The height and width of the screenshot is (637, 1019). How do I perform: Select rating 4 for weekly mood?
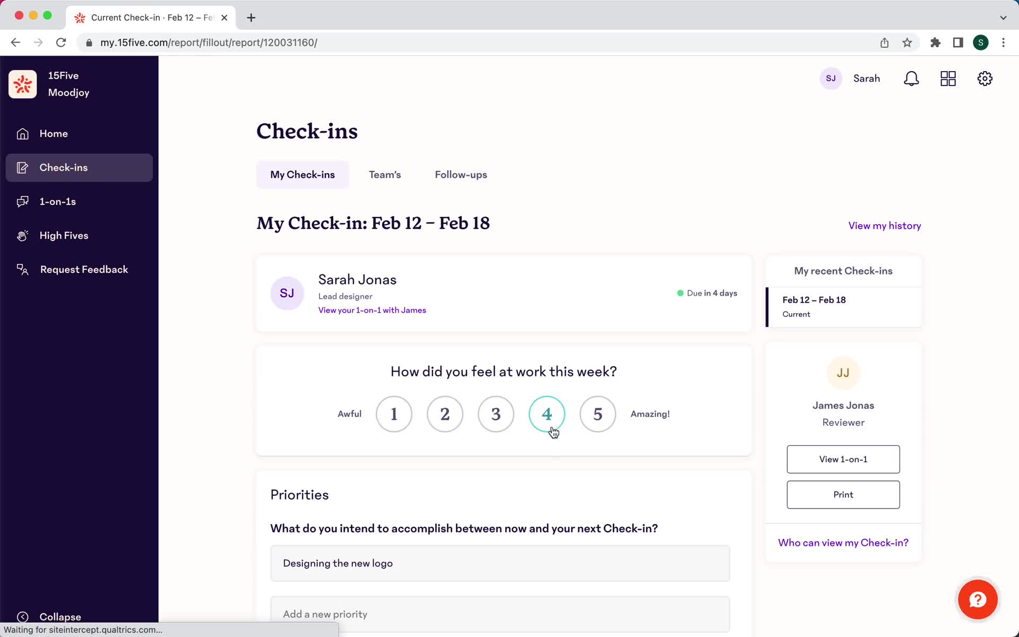[547, 413]
